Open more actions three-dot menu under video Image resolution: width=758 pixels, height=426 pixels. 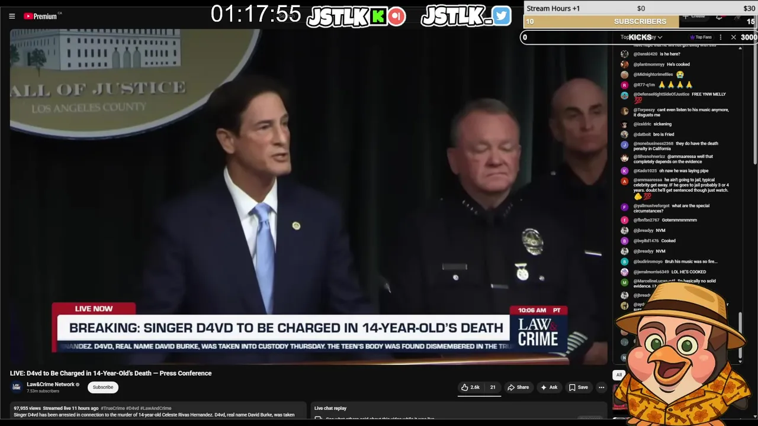point(601,388)
